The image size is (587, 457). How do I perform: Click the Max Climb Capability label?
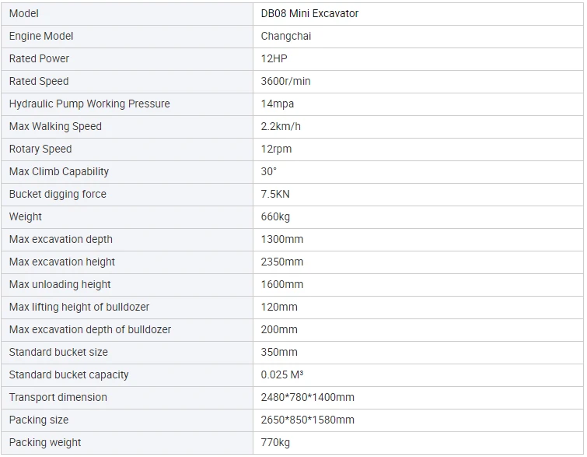click(59, 172)
